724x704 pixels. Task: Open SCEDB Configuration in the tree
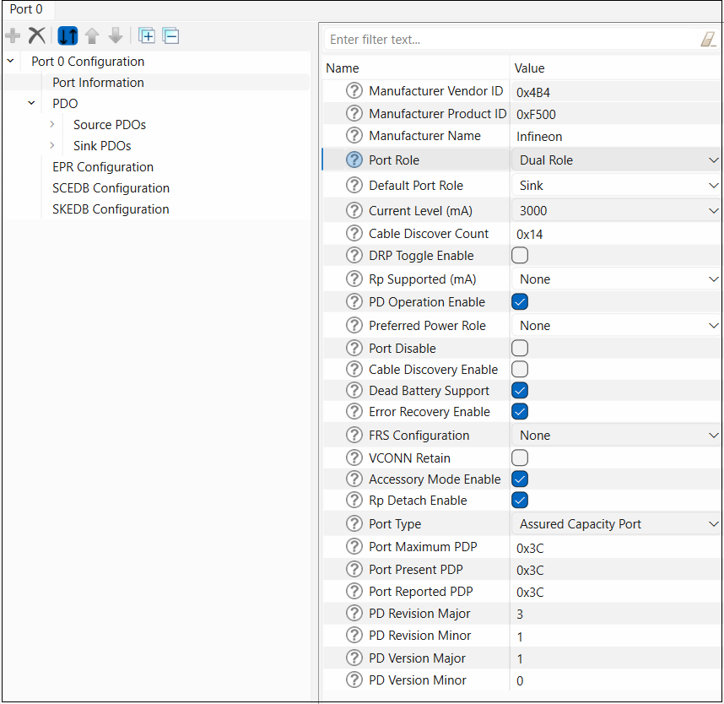point(111,188)
